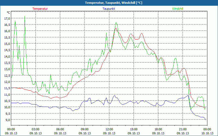The width and height of the screenshot is (218, 136).
Task: Click the 15:00 time axis label
Action: tap(134, 129)
